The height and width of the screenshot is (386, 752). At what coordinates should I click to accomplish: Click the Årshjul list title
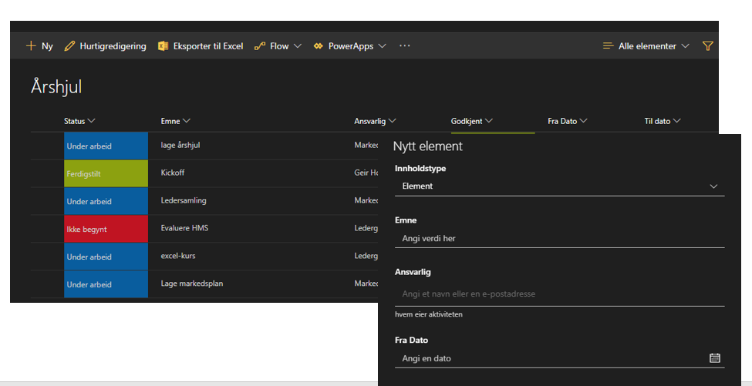[56, 86]
